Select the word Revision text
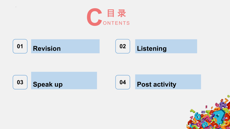Image resolution: width=230 pixels, height=129 pixels. (47, 49)
